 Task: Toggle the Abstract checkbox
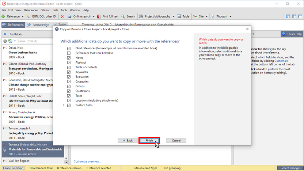[x=69, y=62]
